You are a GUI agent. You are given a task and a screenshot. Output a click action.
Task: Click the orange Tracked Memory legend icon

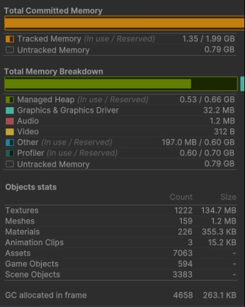(9, 39)
